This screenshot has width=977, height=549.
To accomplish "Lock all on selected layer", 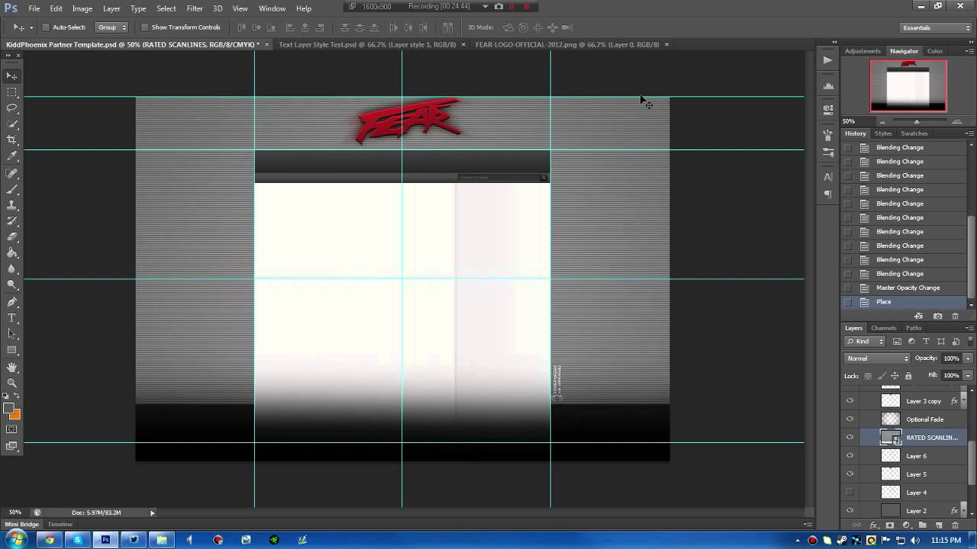I will click(908, 376).
